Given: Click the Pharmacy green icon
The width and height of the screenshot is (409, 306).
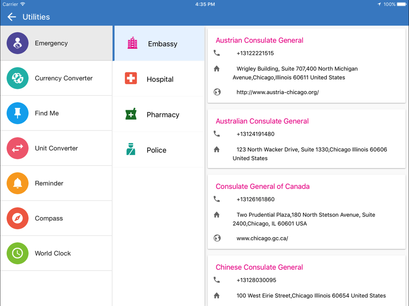Looking at the screenshot, I should pyautogui.click(x=131, y=114).
